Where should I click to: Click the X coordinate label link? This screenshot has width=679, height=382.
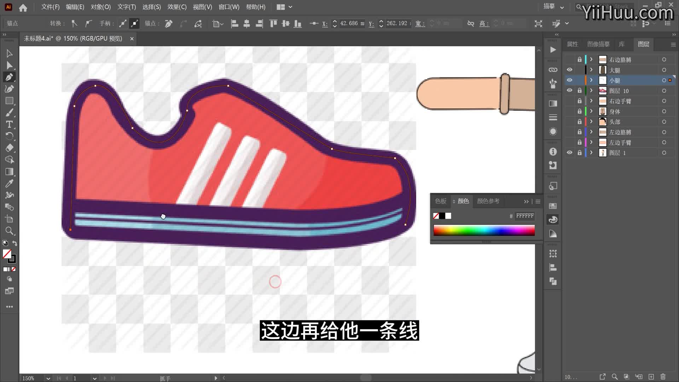point(325,24)
